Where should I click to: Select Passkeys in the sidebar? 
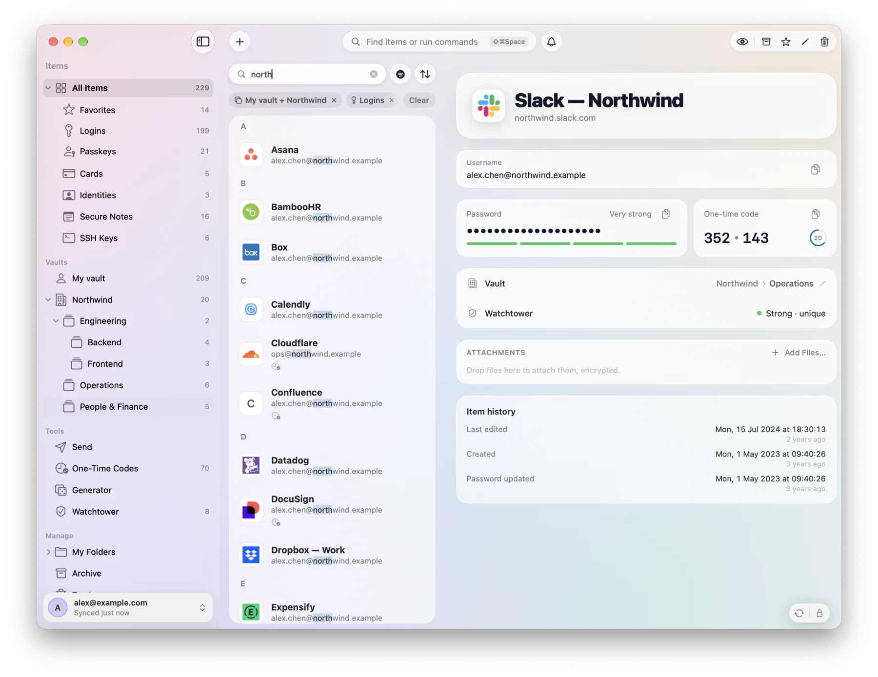[x=128, y=151]
